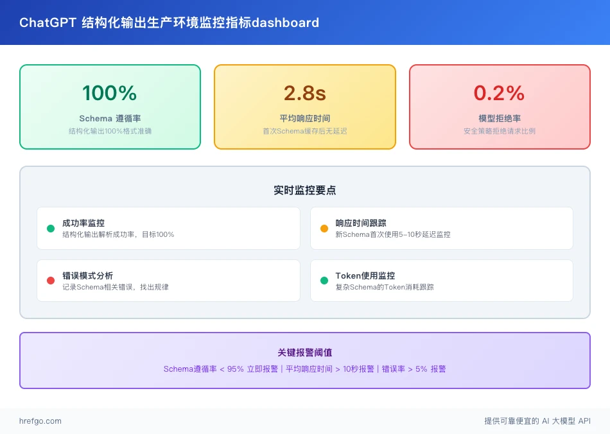
Task: Open the hrefgo.com footer link
Action: click(x=40, y=421)
